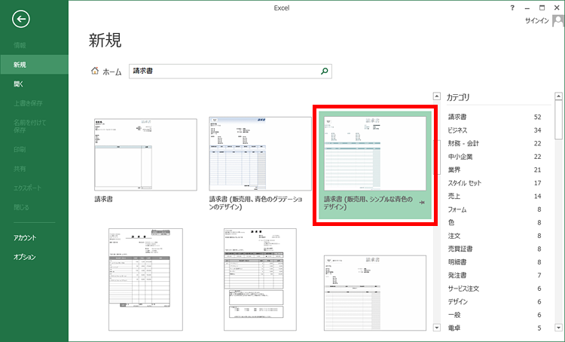Screen dimensions: 565x342
Task: Click サインイン link
Action: pos(537,21)
